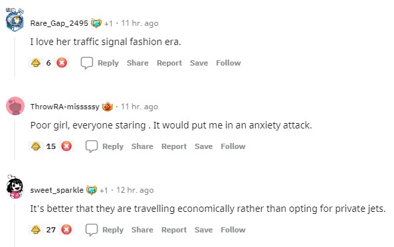Upvote Rare_Gap_2495's traffic signal comment
Screen dimensions: 394x247
coord(36,63)
